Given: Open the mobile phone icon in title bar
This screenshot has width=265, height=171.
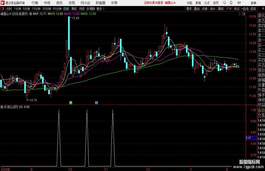Looking at the screenshot, I should coord(231,3).
